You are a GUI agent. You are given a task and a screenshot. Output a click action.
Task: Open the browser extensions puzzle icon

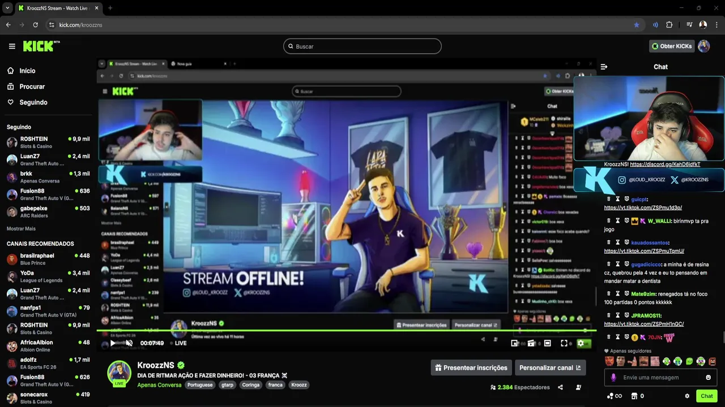[669, 25]
